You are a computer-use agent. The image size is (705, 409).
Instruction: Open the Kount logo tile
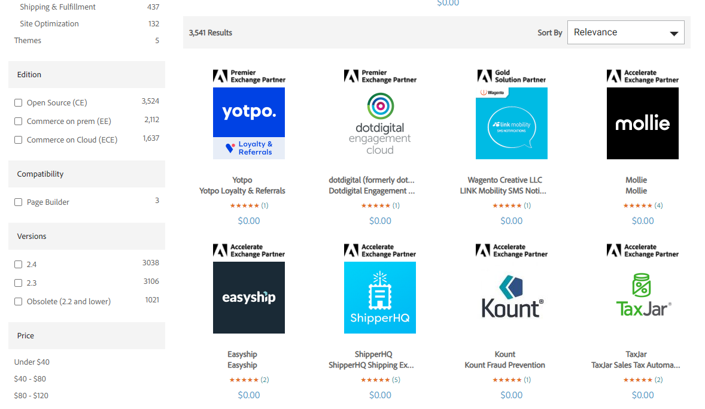tap(511, 298)
